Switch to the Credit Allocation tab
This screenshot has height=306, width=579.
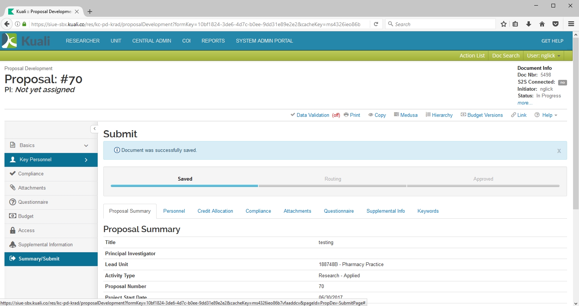215,211
